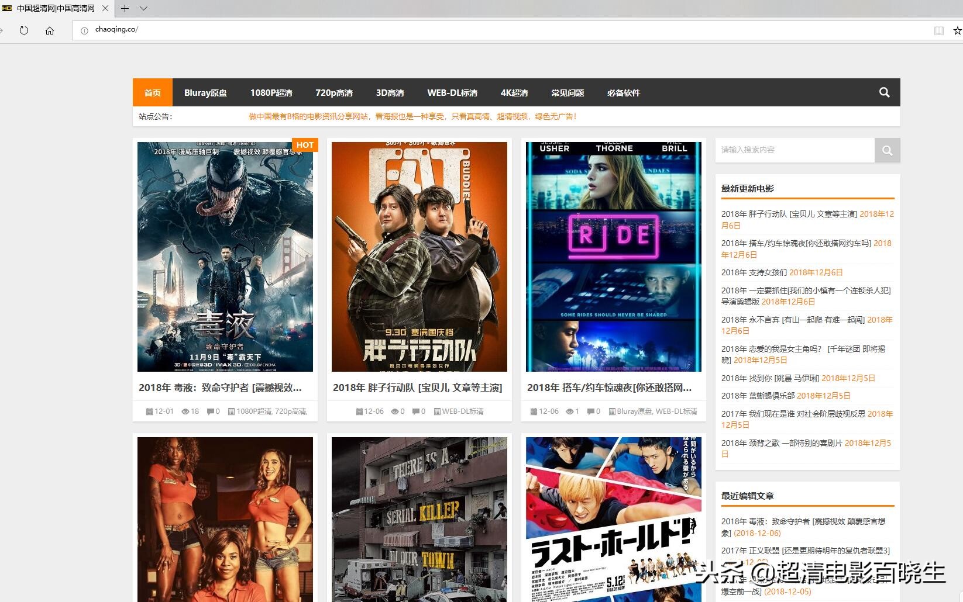Click the search magnifier icon in the navigation bar
This screenshot has height=602, width=963.
884,92
